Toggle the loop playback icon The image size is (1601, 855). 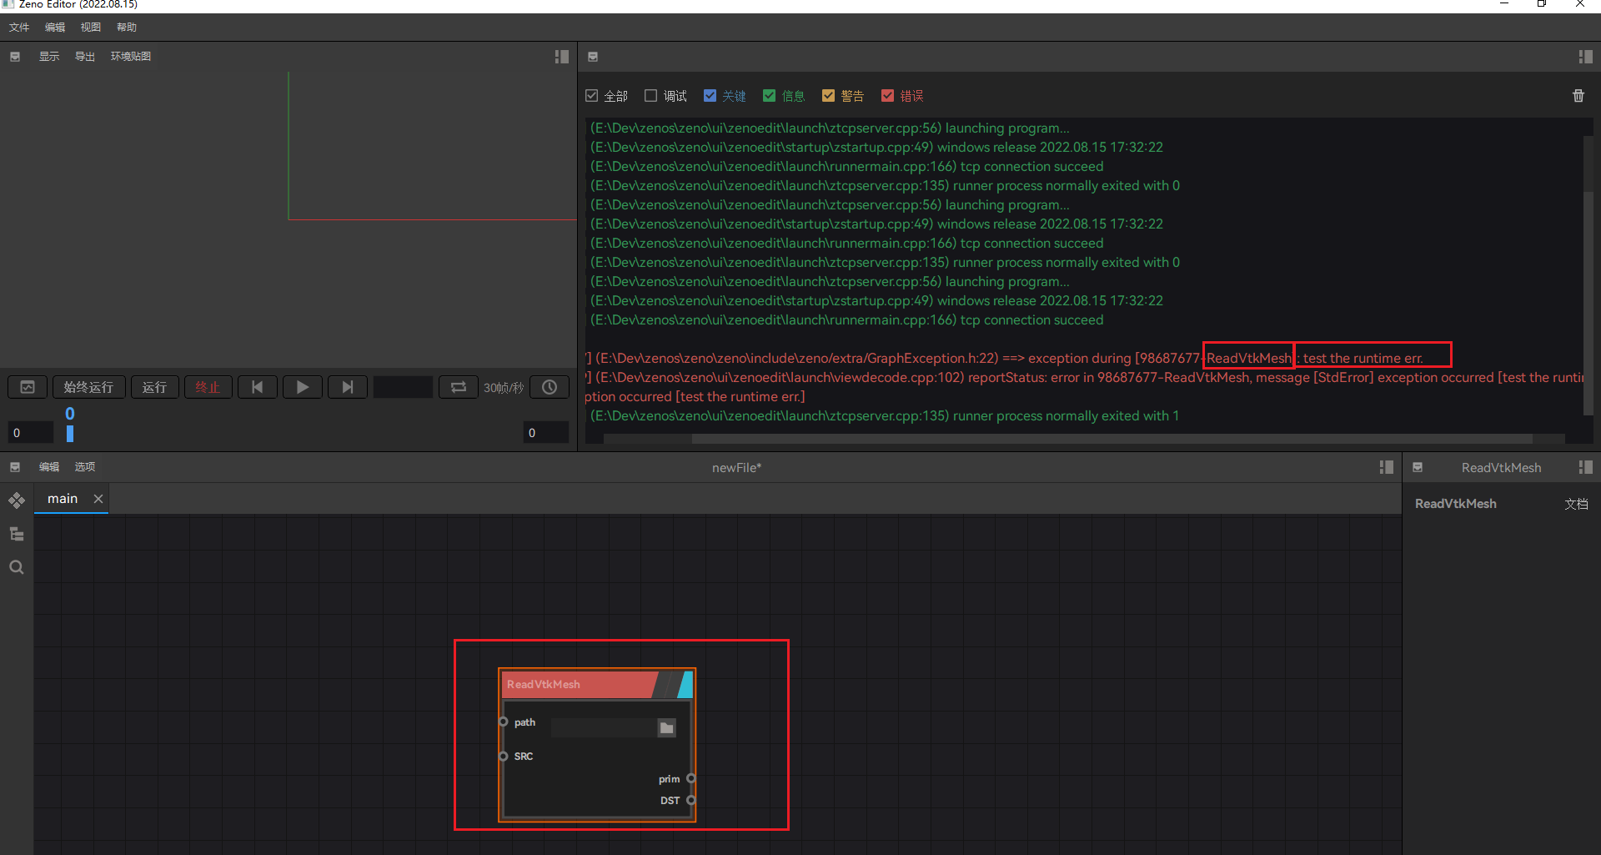point(459,387)
